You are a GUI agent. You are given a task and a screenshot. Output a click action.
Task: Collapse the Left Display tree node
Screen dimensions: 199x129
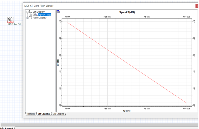pyautogui.click(x=27, y=12)
